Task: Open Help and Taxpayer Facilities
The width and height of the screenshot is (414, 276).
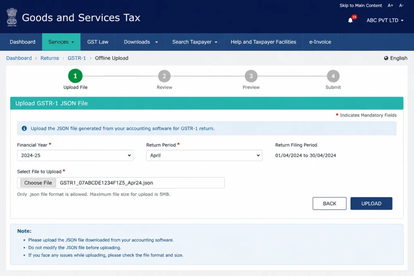Action: pyautogui.click(x=263, y=42)
